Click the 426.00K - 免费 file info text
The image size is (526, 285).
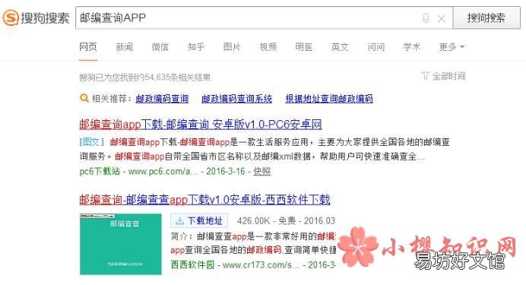tap(267, 220)
